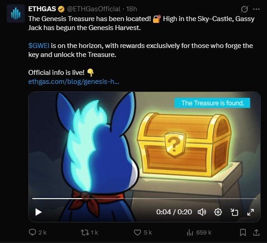Image resolution: width=267 pixels, height=243 pixels.
Task: Mute the video with the speaker icon
Action: point(202,212)
